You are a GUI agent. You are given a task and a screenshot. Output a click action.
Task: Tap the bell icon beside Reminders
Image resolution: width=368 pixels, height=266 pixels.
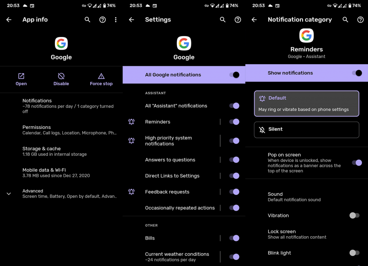click(132, 121)
